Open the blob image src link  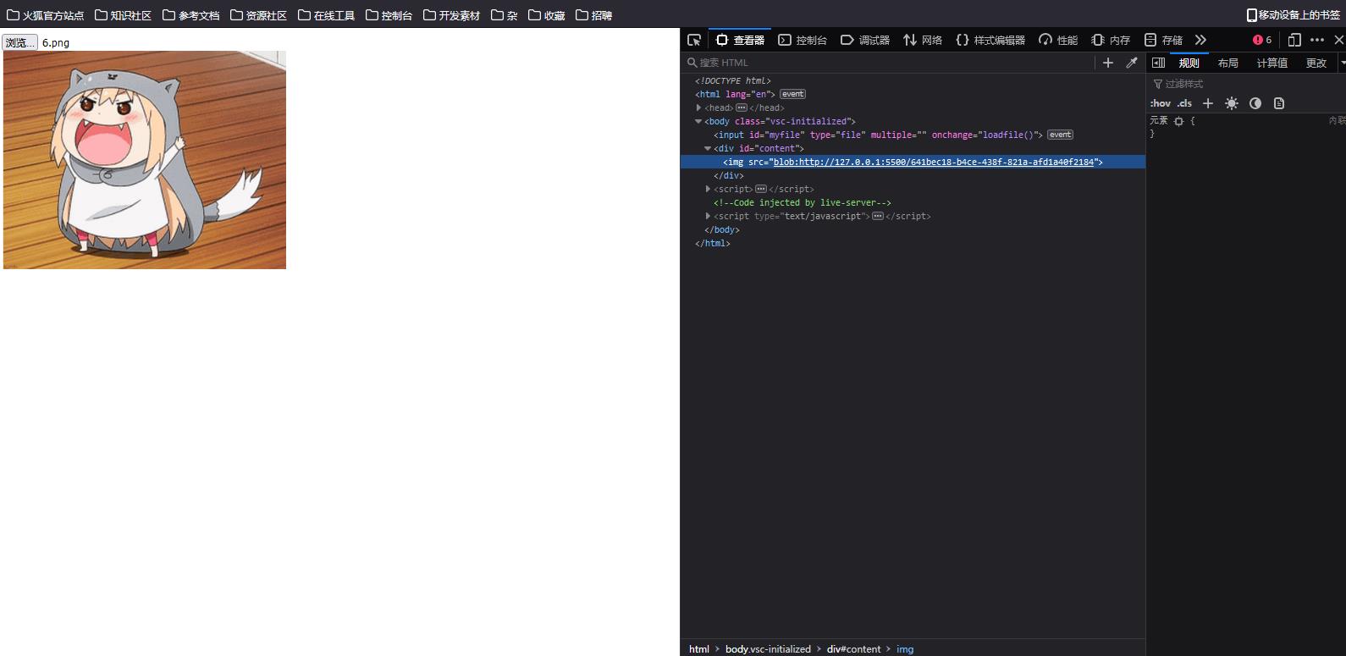click(934, 162)
